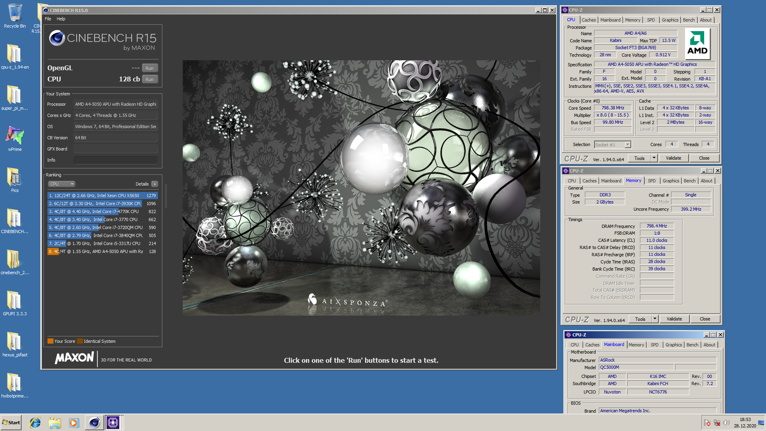The width and height of the screenshot is (766, 431).
Task: Expand Tools dropdown arrow in Memory window
Action: pos(655,319)
